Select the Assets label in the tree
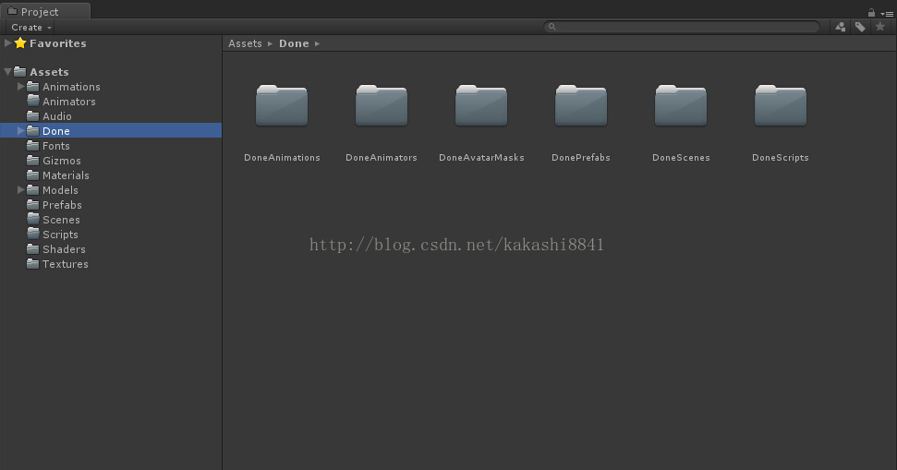The image size is (897, 470). pyautogui.click(x=49, y=72)
